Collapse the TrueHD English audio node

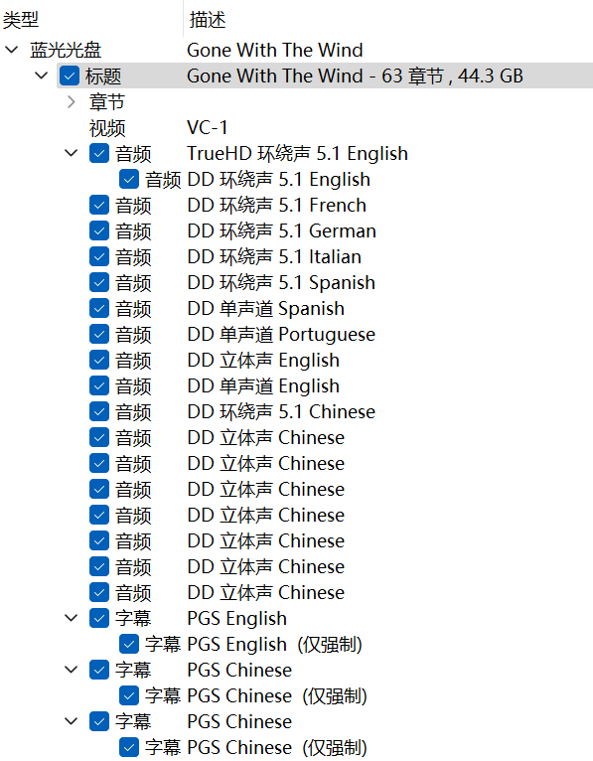click(x=72, y=153)
